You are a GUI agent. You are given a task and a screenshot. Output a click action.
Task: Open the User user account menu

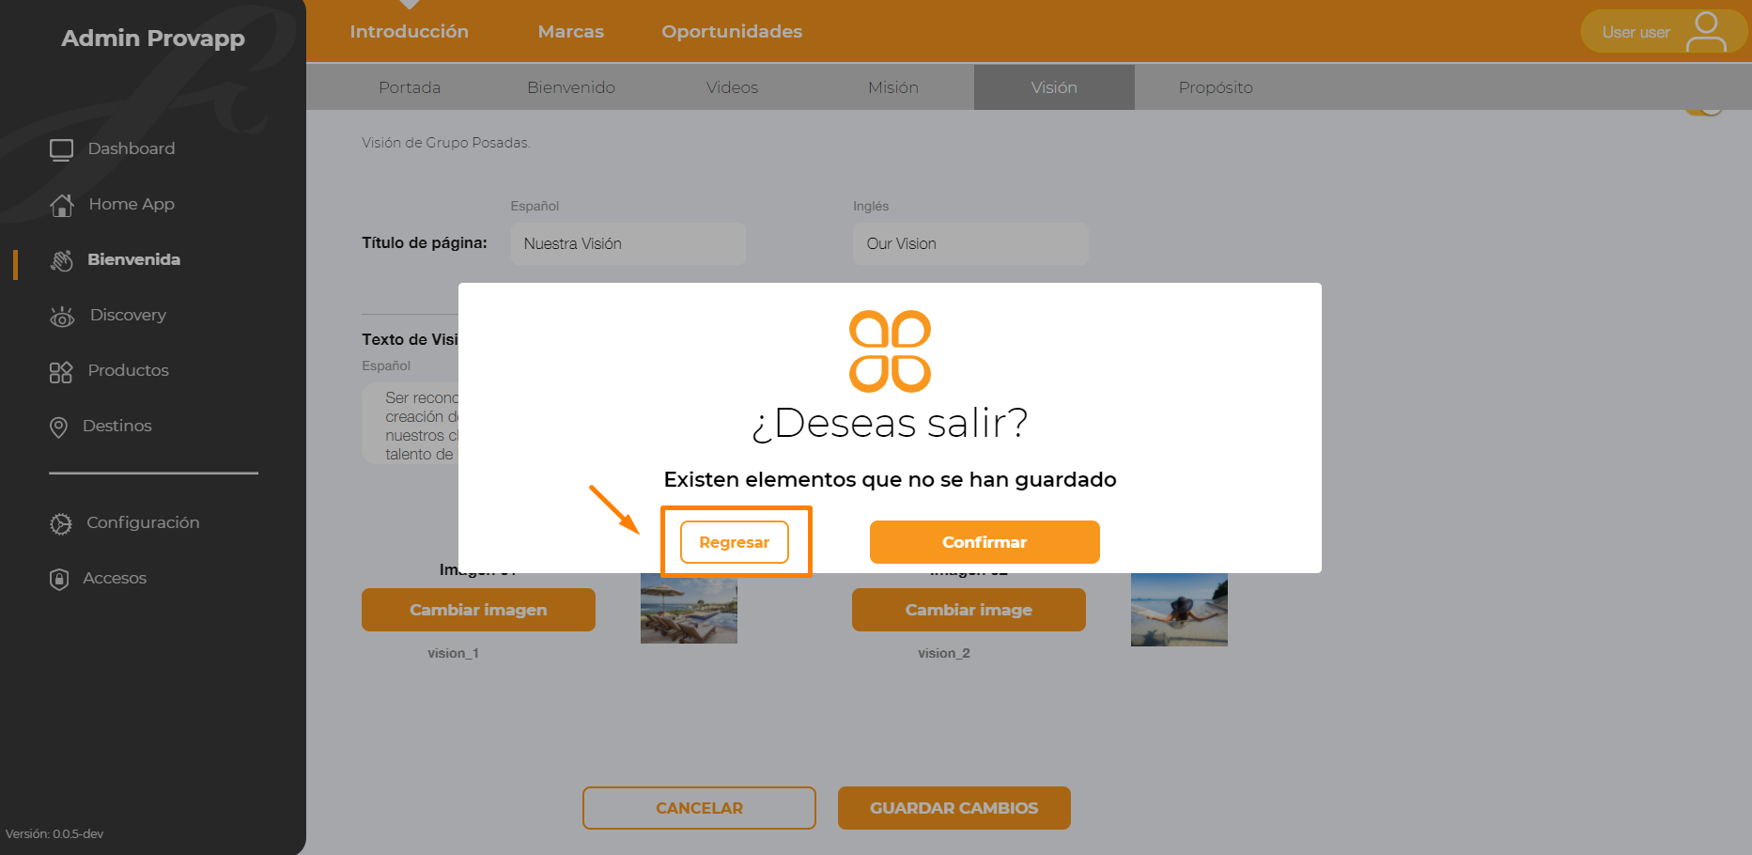[x=1663, y=32]
